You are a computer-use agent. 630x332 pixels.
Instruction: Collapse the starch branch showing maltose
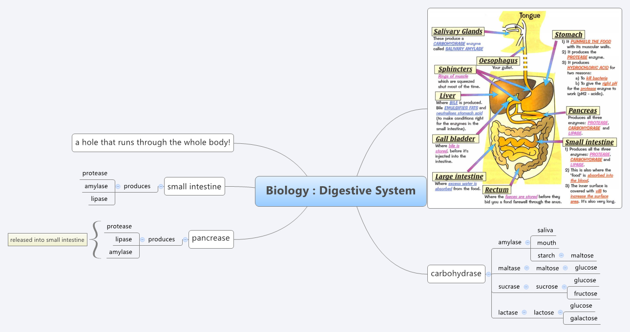562,255
